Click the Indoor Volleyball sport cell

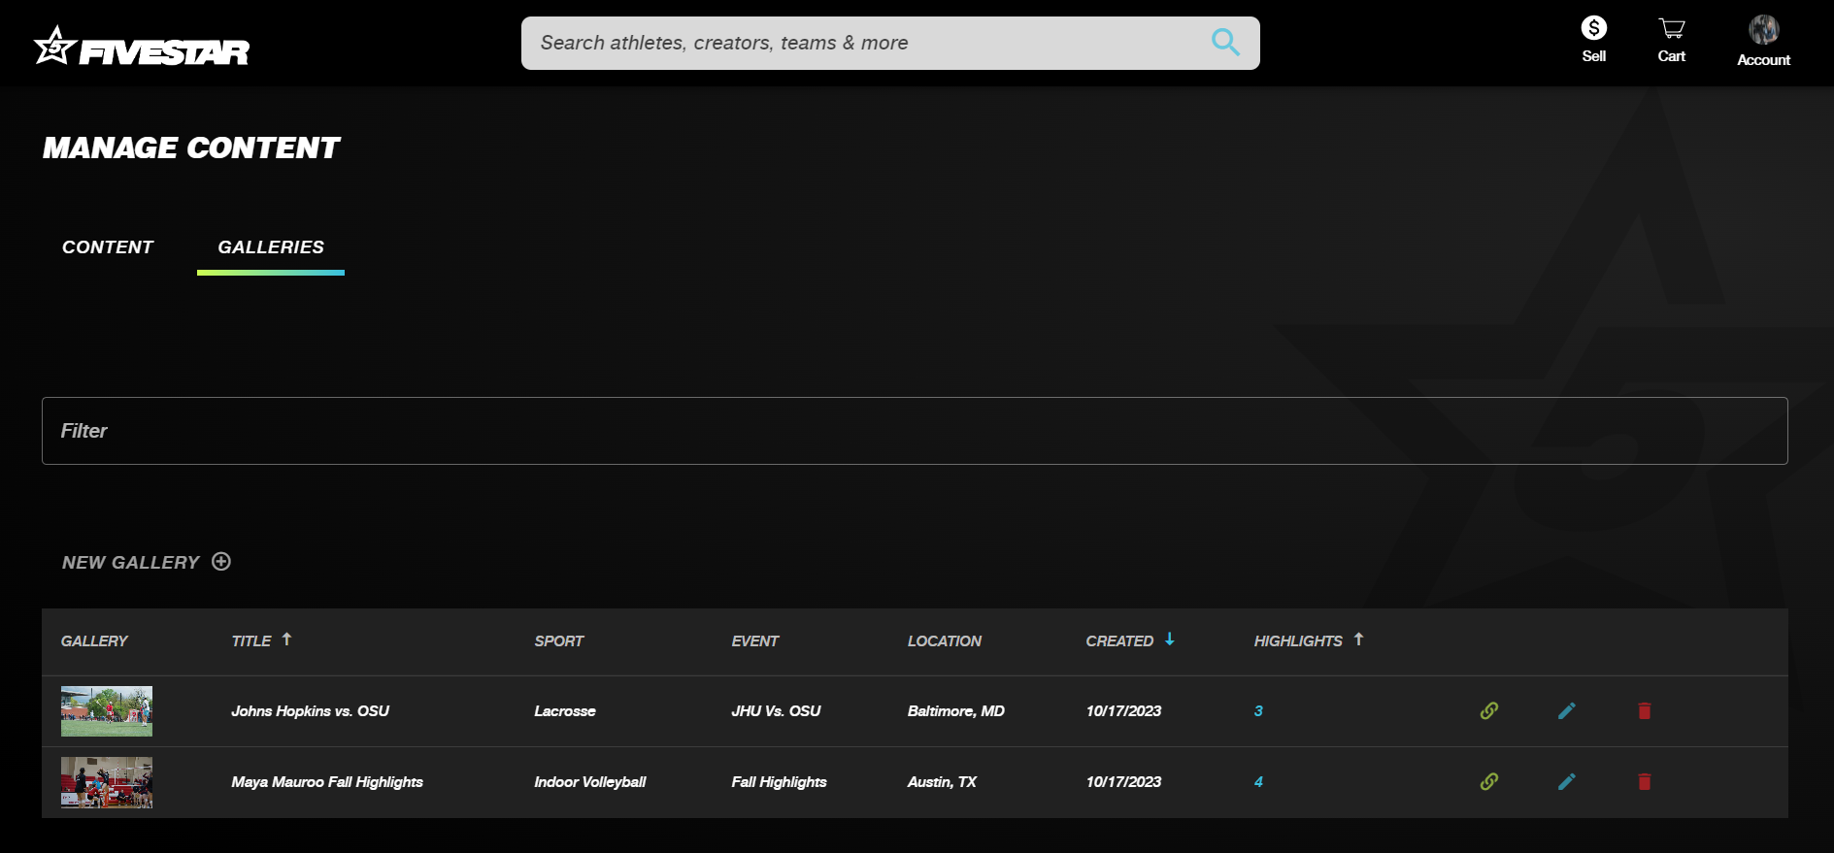(590, 782)
